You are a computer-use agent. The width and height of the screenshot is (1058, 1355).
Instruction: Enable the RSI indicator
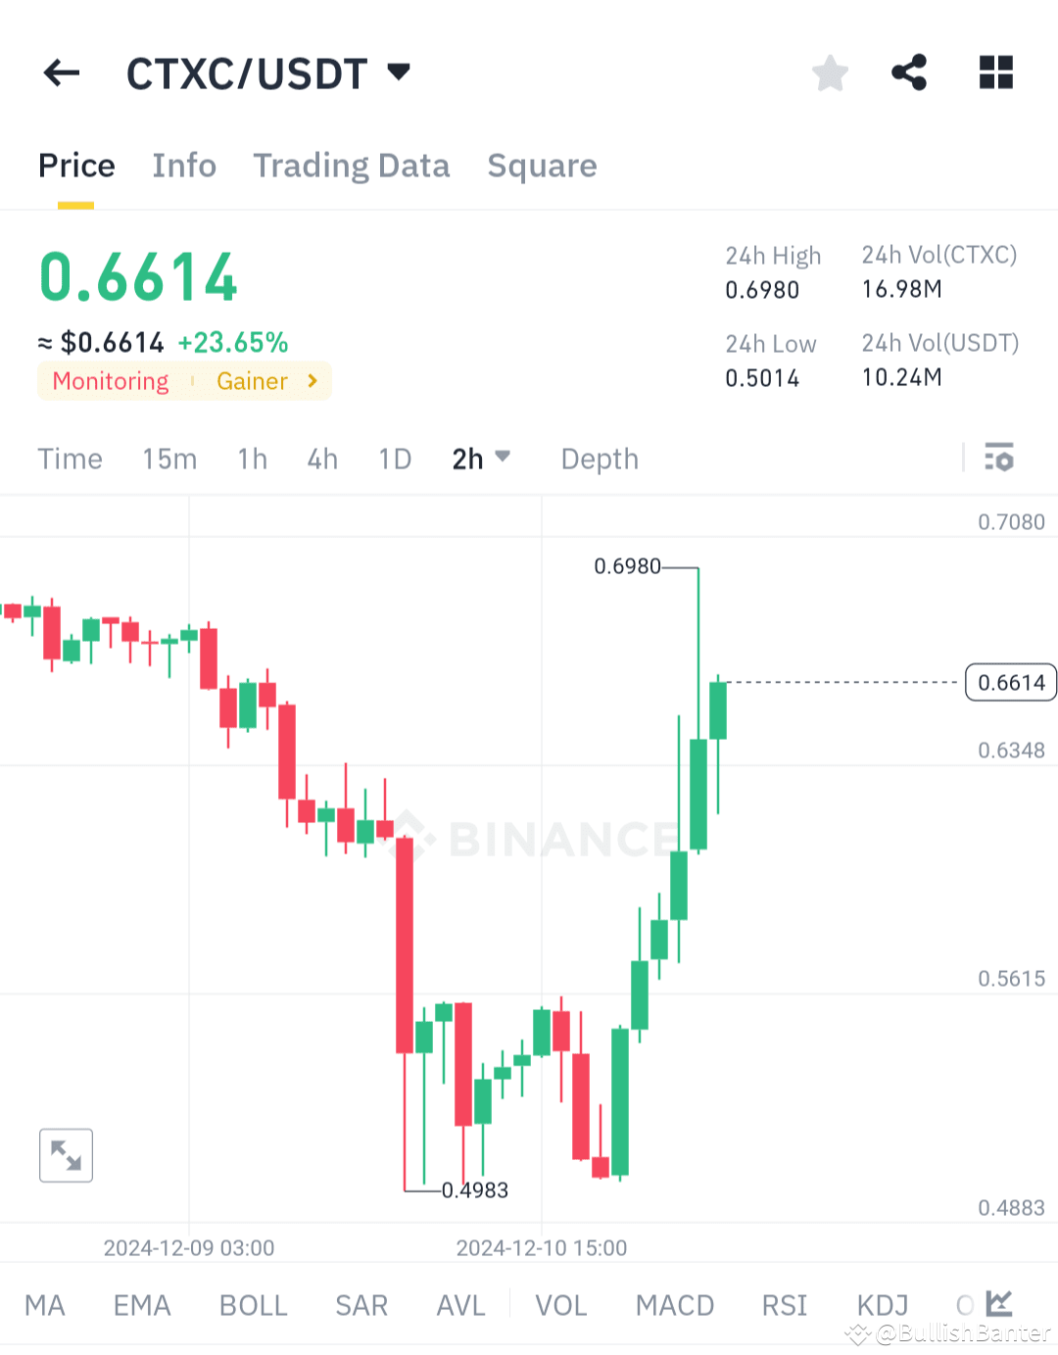(784, 1304)
